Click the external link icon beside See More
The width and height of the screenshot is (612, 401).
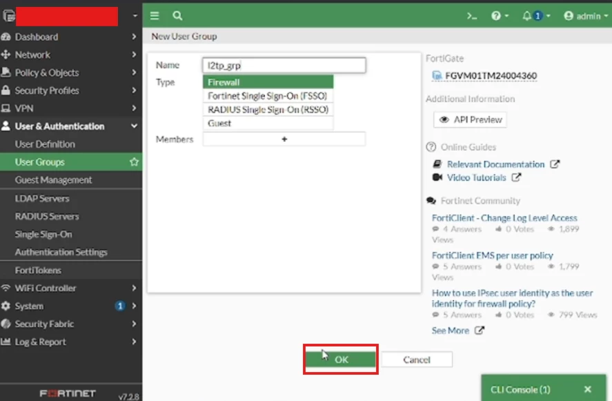tap(480, 331)
